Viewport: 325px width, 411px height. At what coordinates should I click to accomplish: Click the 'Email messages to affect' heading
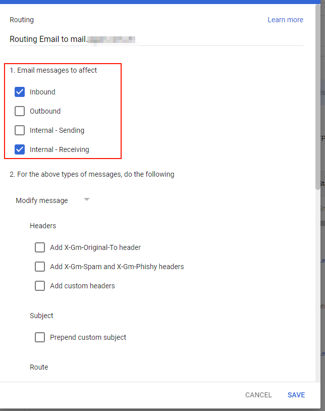point(53,70)
